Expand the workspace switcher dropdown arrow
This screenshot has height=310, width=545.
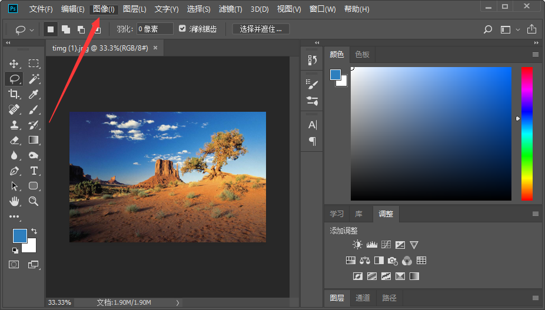click(517, 30)
